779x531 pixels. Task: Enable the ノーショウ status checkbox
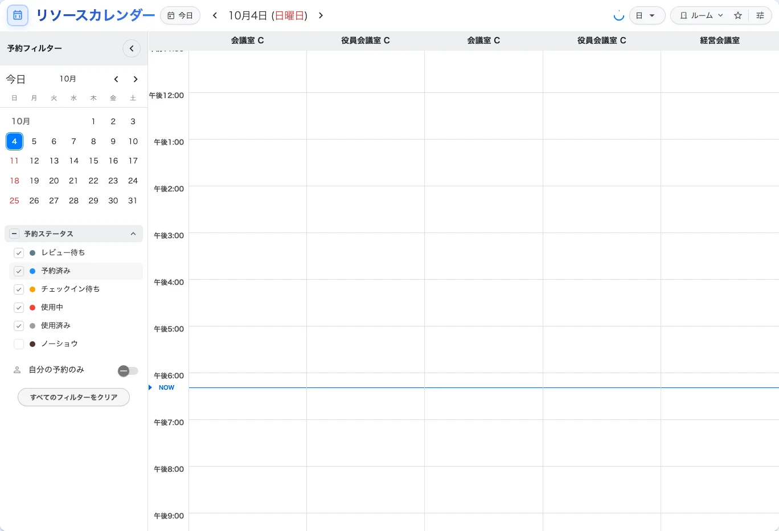point(19,344)
